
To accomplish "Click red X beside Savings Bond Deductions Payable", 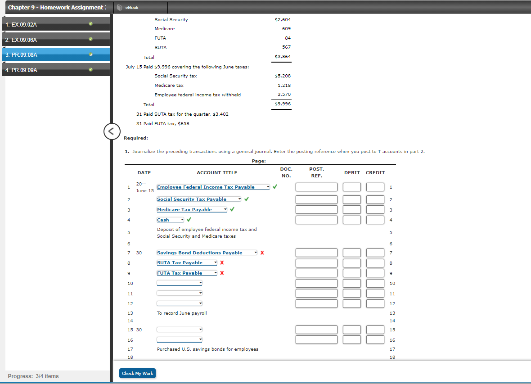I will (262, 252).
